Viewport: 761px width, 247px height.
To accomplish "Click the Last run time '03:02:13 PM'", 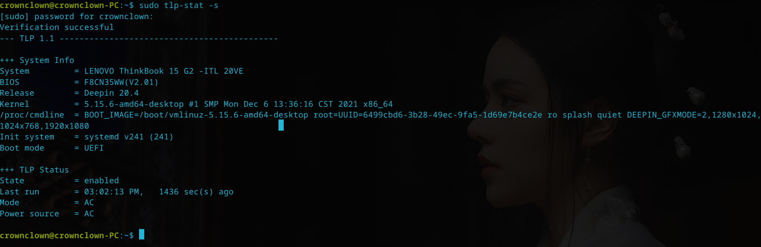I will tap(112, 192).
